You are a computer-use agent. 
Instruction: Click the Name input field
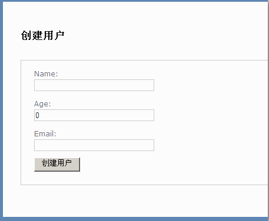(x=94, y=85)
